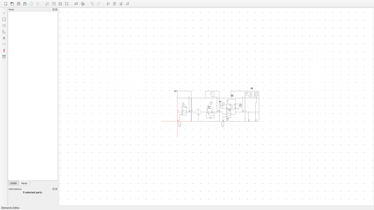Bring selected part to the front
Image resolution: width=374 pixels, height=210 pixels.
[108, 4]
